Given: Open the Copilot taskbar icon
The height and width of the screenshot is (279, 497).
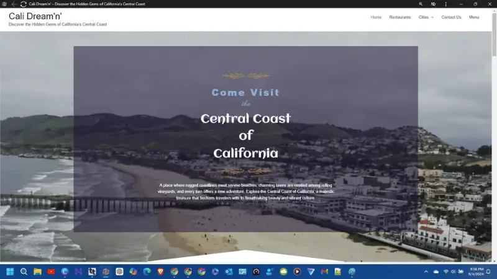Looking at the screenshot, I should coord(133,272).
